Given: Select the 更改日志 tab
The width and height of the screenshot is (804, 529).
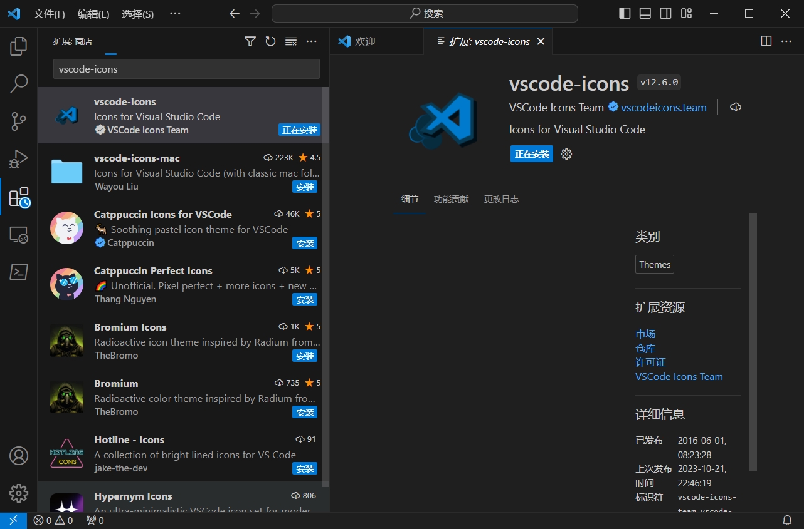Looking at the screenshot, I should [501, 199].
